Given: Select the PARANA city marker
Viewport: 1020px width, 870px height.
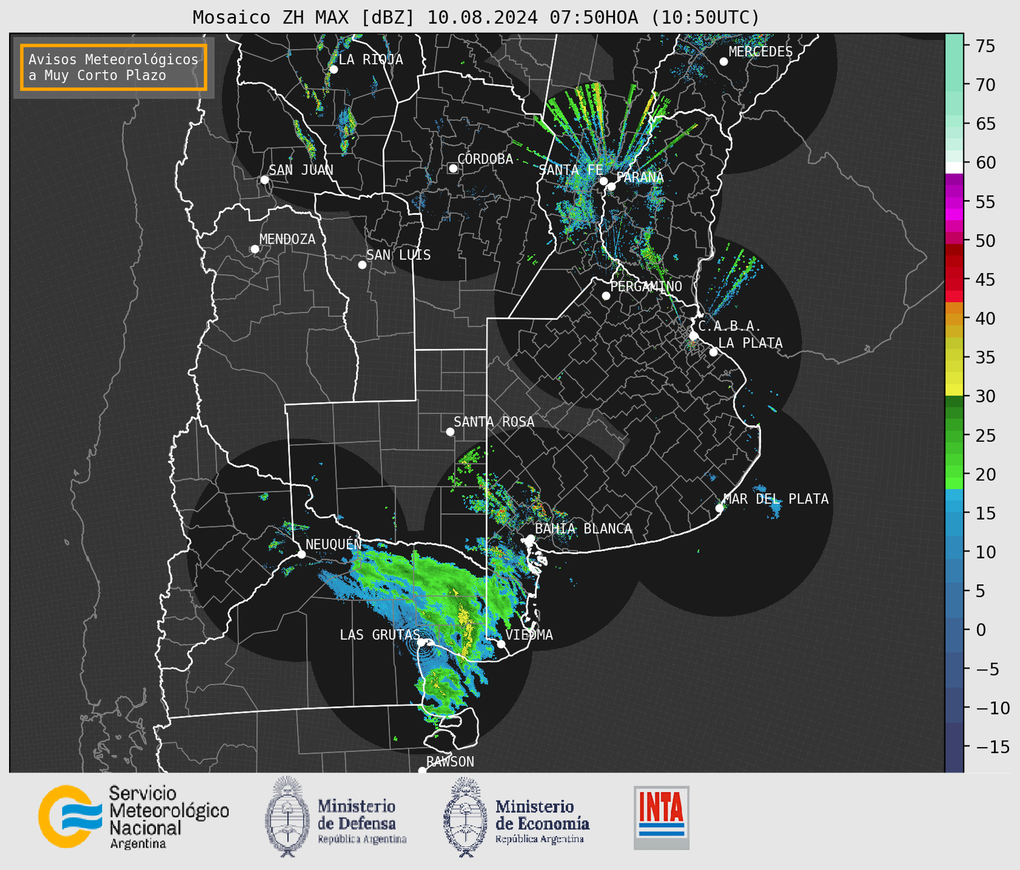Looking at the screenshot, I should [611, 186].
